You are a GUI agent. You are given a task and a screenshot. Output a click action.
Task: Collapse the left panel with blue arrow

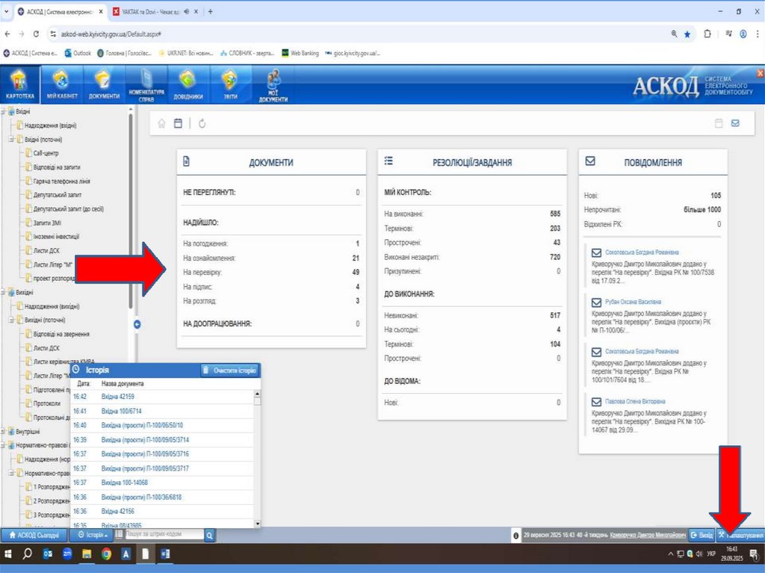click(x=137, y=324)
